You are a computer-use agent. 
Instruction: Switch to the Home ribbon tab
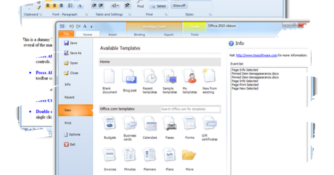(88, 34)
